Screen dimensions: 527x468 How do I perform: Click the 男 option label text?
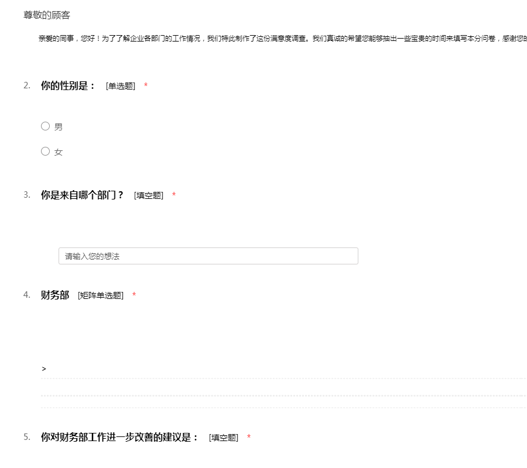pyautogui.click(x=59, y=127)
